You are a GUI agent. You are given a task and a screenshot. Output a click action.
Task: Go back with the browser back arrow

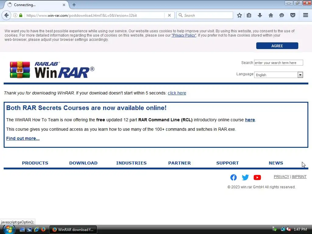(6, 15)
